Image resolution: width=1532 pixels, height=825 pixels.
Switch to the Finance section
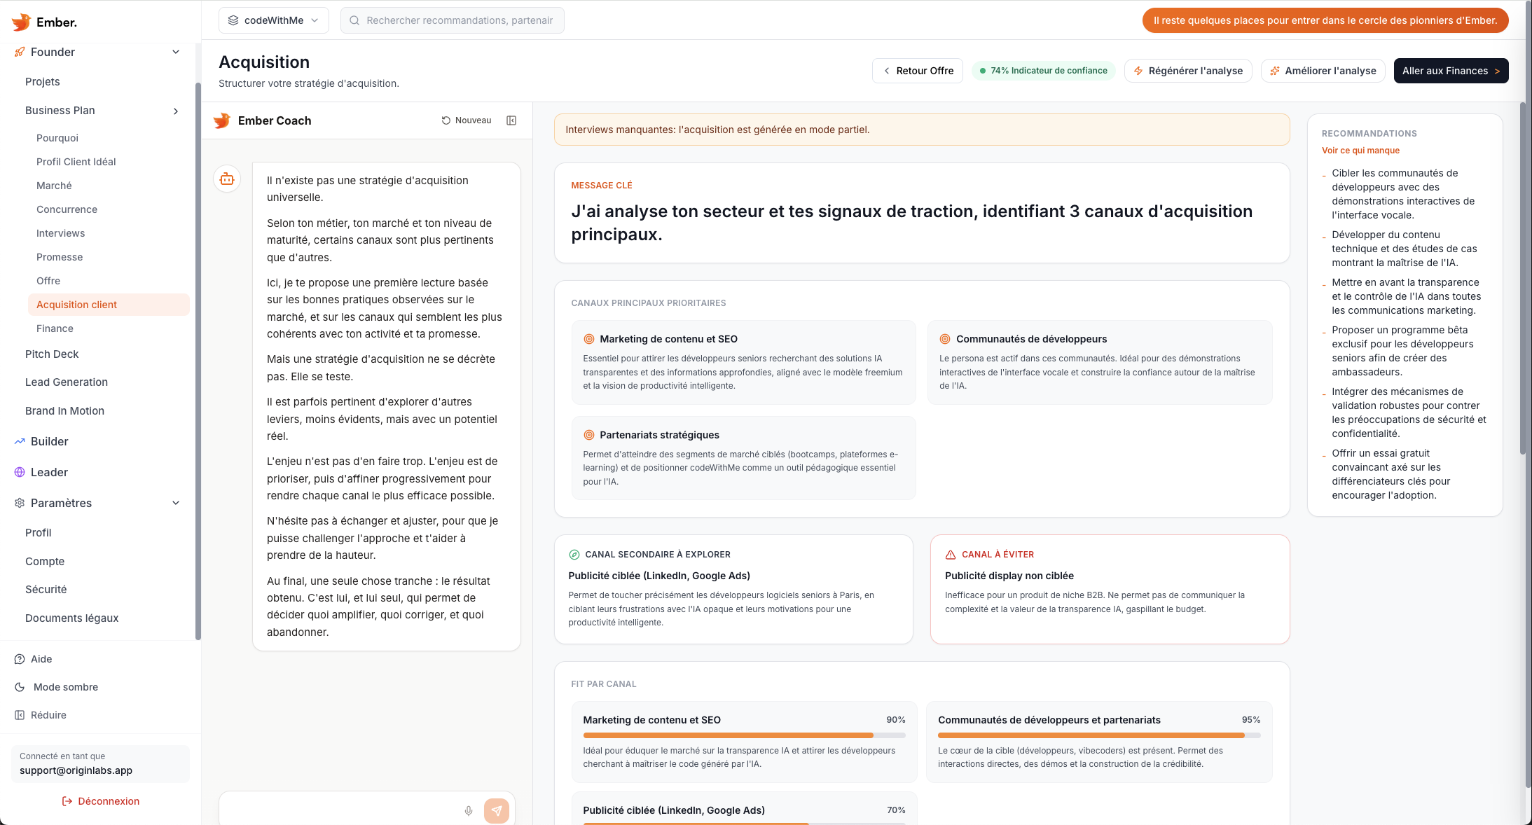click(54, 328)
